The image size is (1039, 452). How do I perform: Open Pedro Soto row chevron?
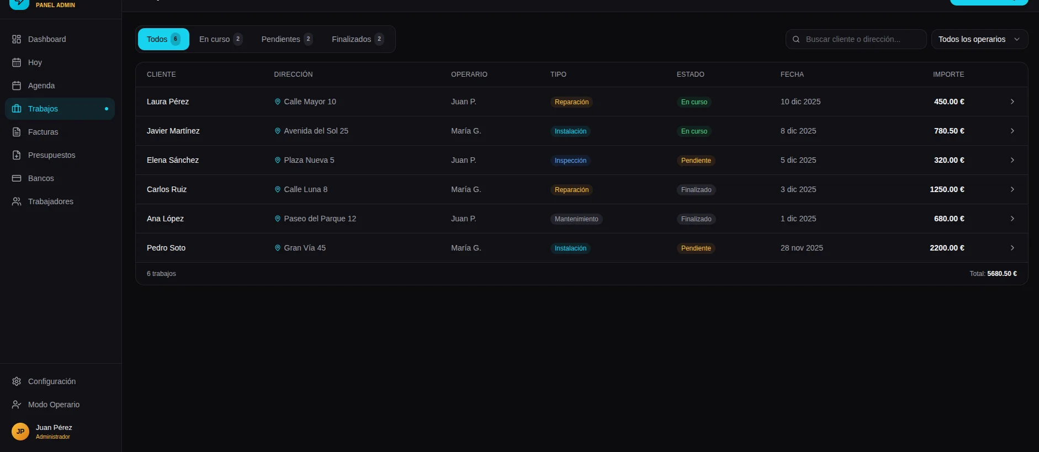(x=1013, y=248)
